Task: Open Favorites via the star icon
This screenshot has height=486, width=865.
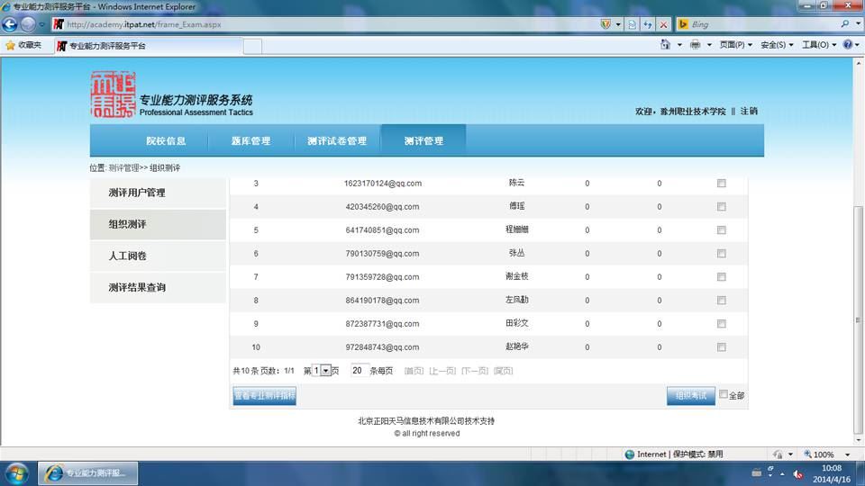Action: [10, 45]
